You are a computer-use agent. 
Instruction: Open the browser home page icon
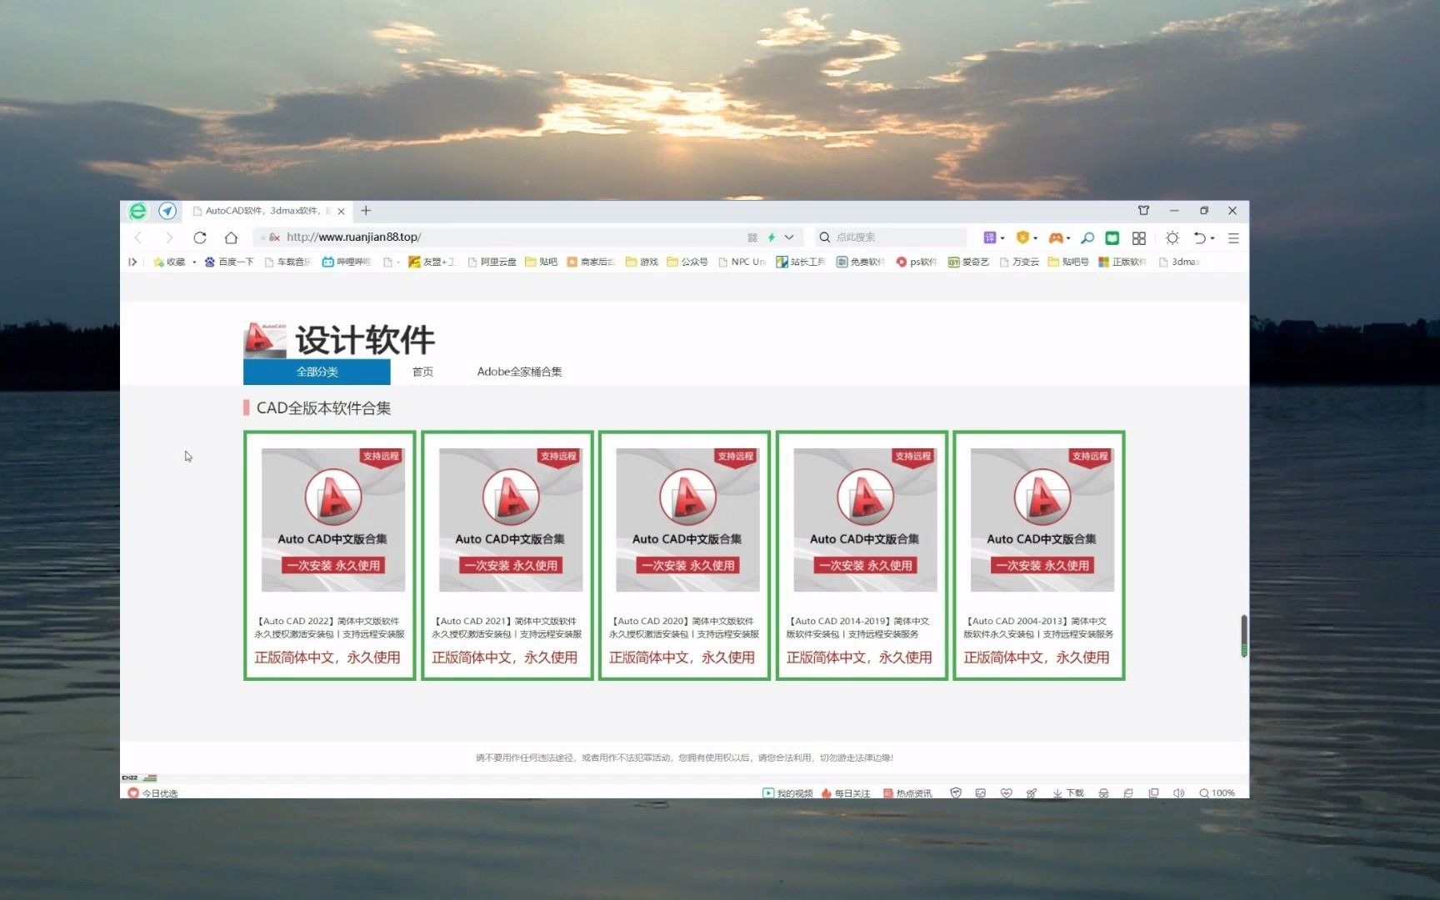click(231, 237)
